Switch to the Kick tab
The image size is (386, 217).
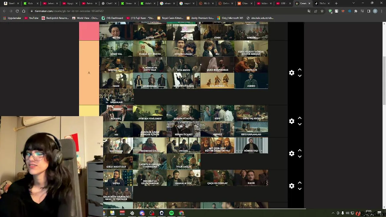point(30,3)
